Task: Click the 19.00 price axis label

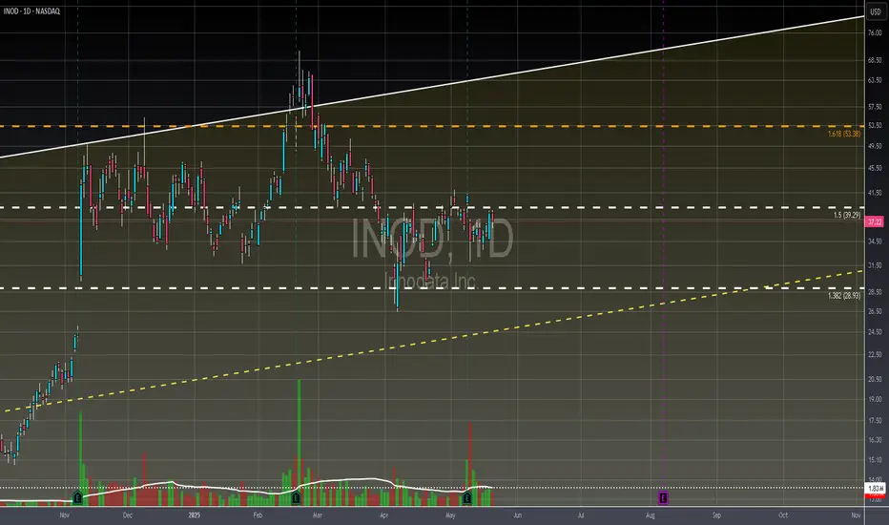Action: click(875, 399)
